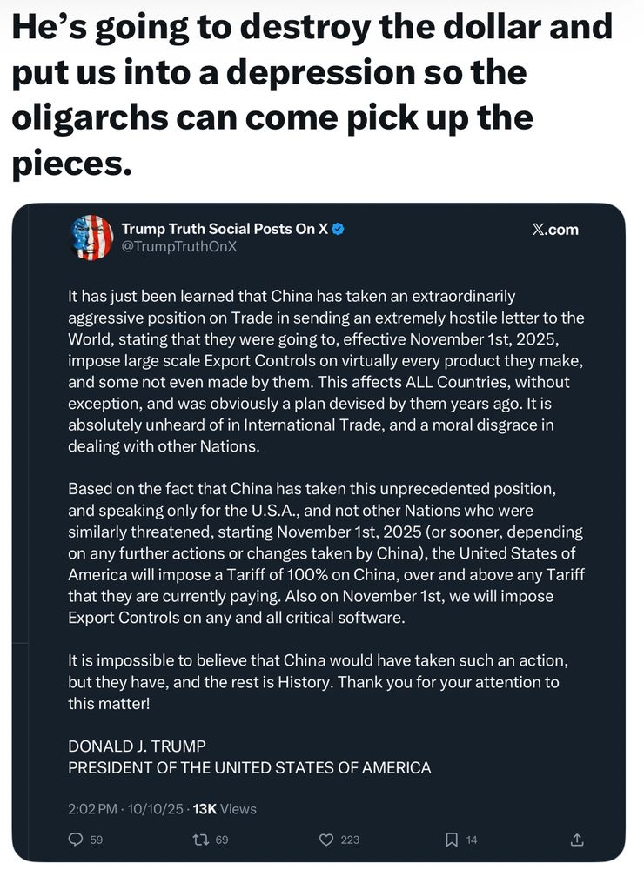Click the X.com logo
This screenshot has width=644, height=870.
[x=554, y=230]
